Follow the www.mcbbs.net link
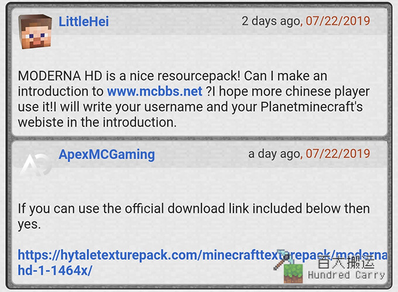 (155, 91)
